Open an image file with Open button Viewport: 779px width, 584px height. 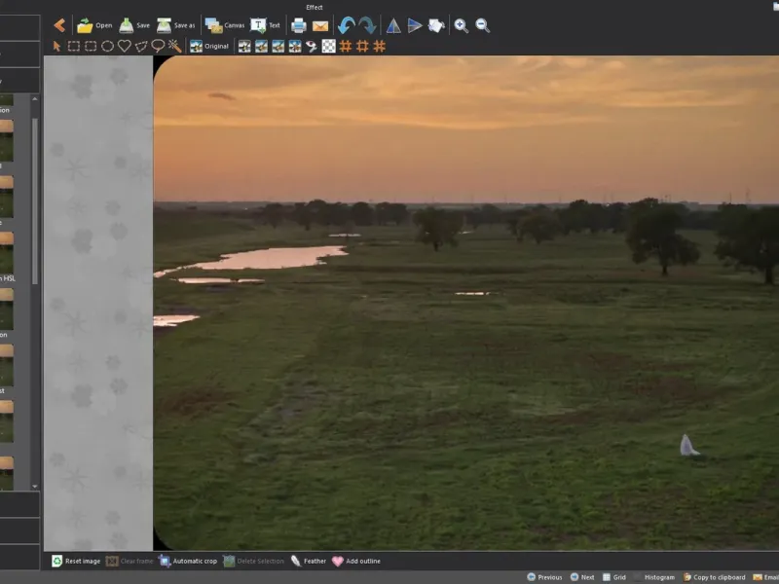click(x=94, y=25)
